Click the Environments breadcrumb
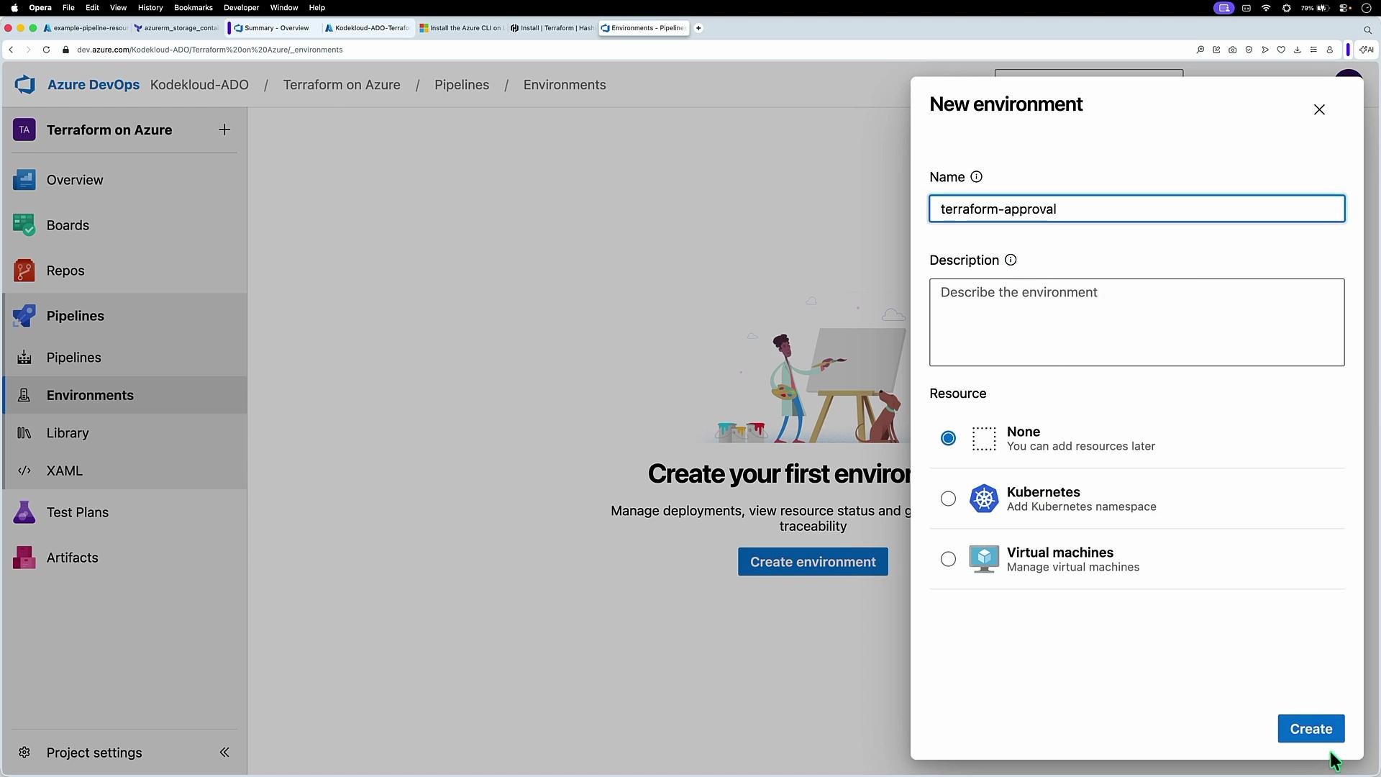The height and width of the screenshot is (777, 1381). pyautogui.click(x=565, y=85)
